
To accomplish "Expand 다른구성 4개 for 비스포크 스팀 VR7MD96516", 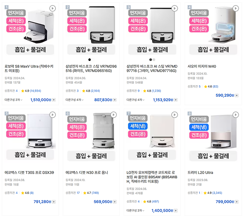I will [x=74, y=100].
